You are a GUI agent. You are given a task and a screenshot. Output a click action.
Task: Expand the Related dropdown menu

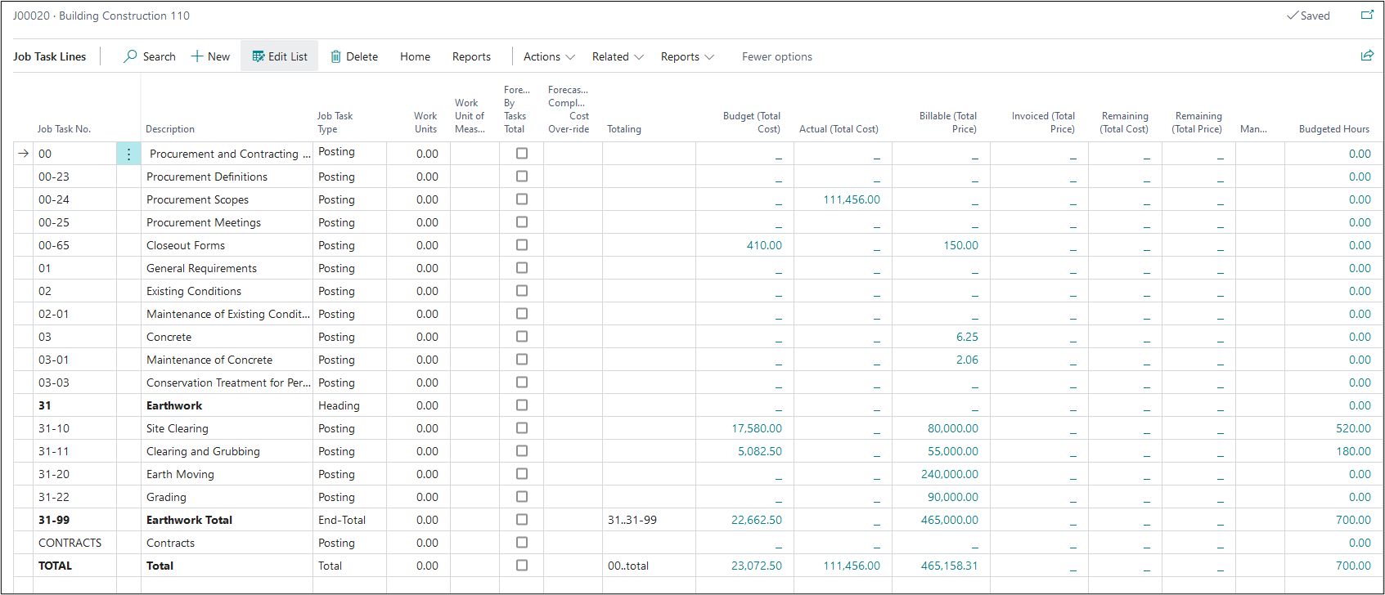(x=618, y=56)
